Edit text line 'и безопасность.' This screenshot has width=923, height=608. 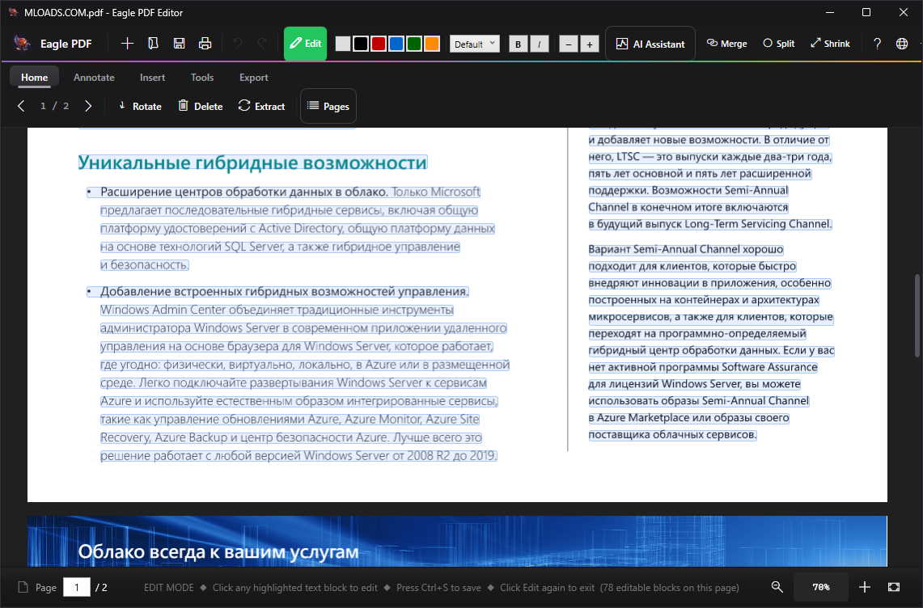[x=144, y=265]
